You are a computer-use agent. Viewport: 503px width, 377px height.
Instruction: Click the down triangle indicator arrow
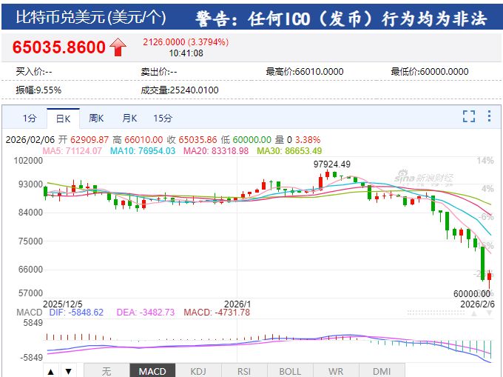point(67,370)
